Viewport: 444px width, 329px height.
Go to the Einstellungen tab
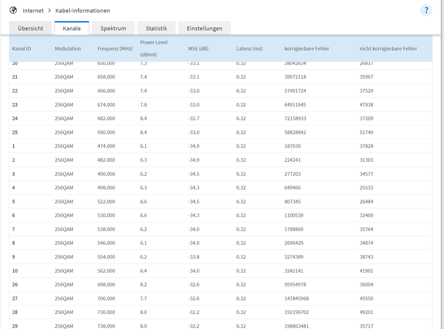coord(204,28)
